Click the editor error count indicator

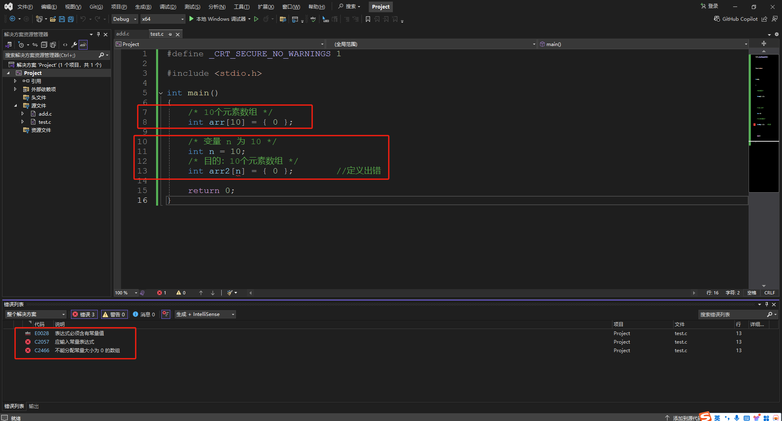click(x=162, y=293)
